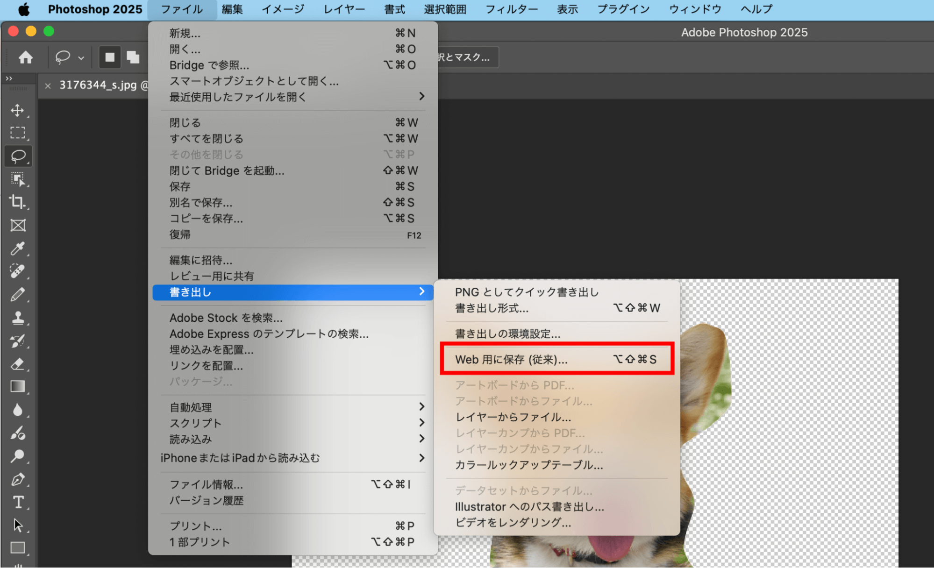This screenshot has height=568, width=934.
Task: Choose 書き出しの環境設定...
Action: coord(556,334)
